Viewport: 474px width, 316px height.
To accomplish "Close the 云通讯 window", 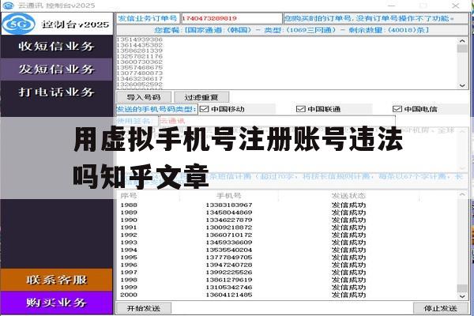I will (x=456, y=6).
